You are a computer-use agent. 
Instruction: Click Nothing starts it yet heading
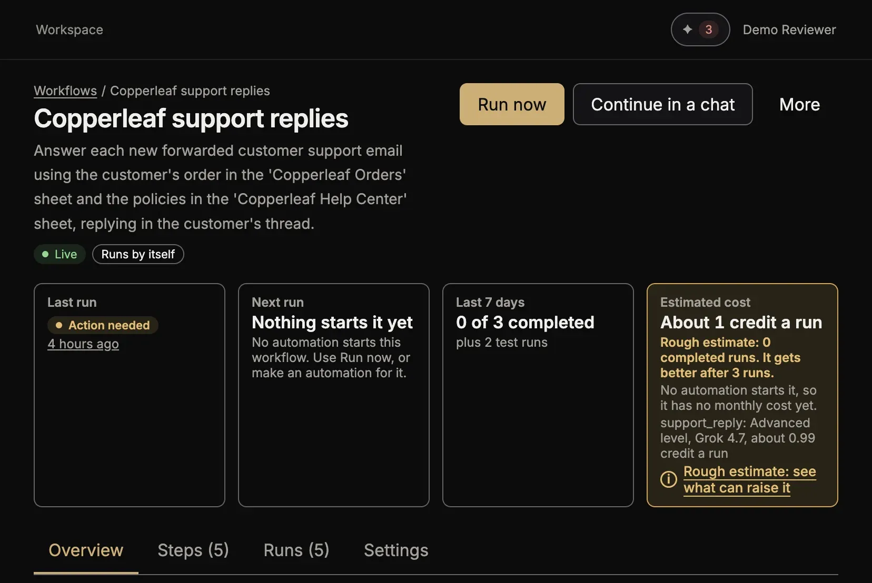pos(332,322)
